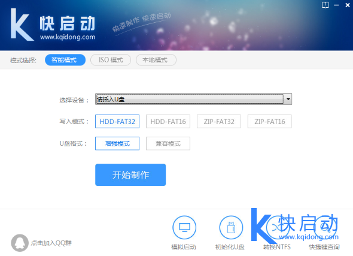Open the 转换NTFS tool icon
The width and height of the screenshot is (353, 256).
[278, 227]
